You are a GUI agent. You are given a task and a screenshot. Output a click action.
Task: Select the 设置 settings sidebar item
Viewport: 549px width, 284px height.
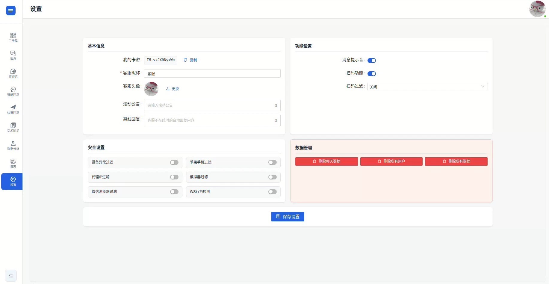(x=12, y=182)
